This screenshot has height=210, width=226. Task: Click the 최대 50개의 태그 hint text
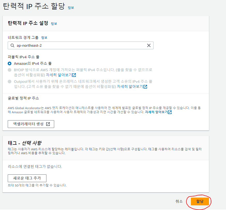37,185
